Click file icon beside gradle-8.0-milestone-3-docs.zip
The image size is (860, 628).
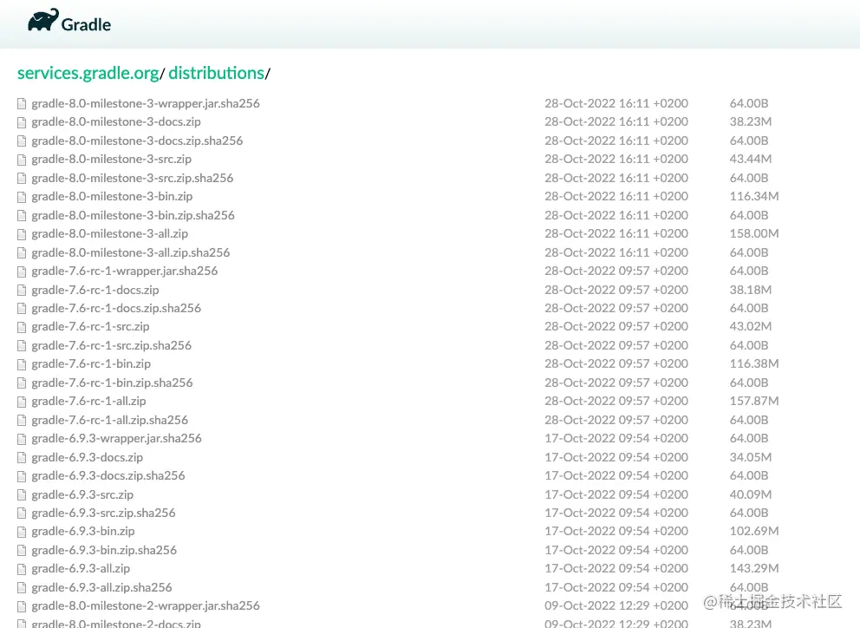click(x=22, y=121)
